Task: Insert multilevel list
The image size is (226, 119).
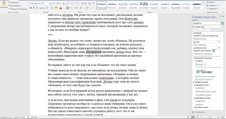Action: [x=77, y=4]
